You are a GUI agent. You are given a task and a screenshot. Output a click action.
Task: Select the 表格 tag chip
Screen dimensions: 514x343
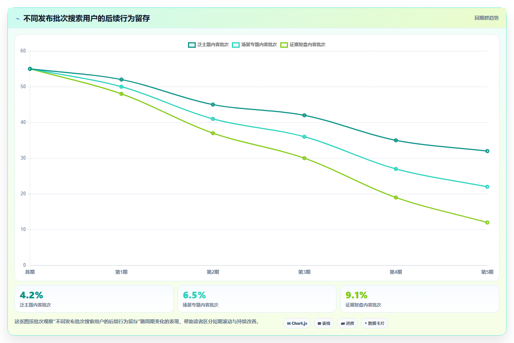(x=324, y=323)
